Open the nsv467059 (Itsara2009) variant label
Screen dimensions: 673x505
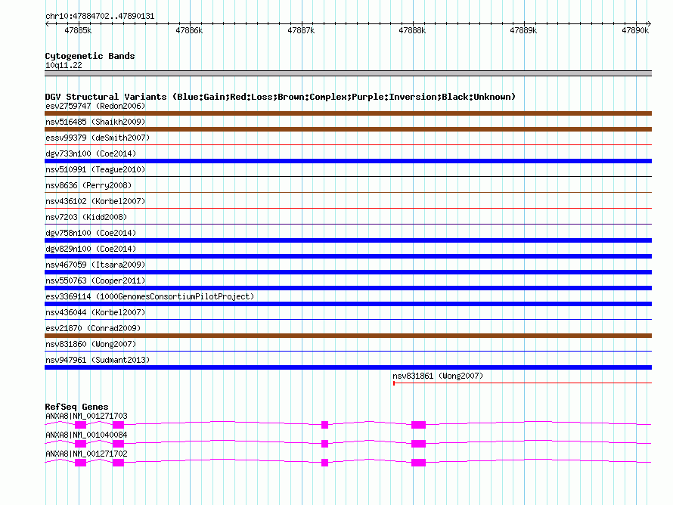95,265
